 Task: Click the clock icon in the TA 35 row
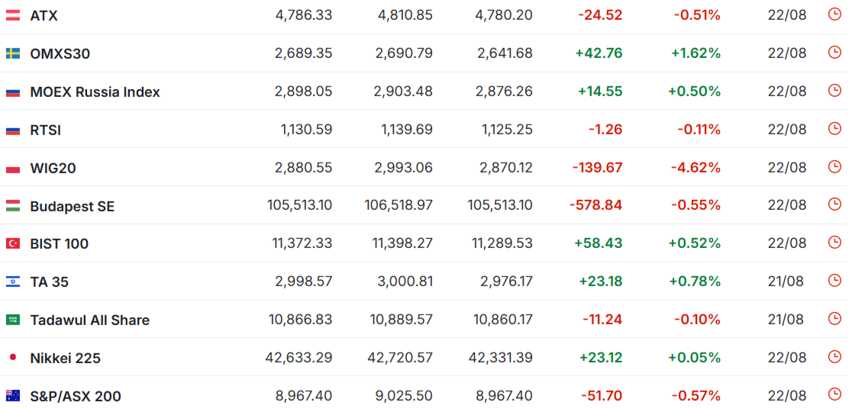tap(834, 281)
